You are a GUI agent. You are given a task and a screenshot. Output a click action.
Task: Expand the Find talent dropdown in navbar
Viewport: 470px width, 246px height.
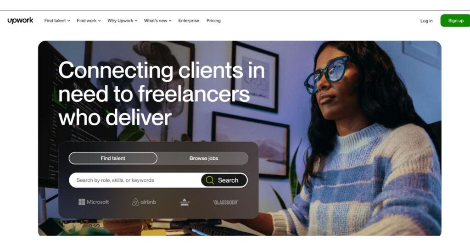tap(57, 21)
